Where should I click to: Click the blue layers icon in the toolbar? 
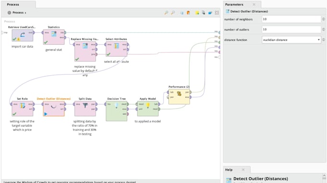[210, 13]
